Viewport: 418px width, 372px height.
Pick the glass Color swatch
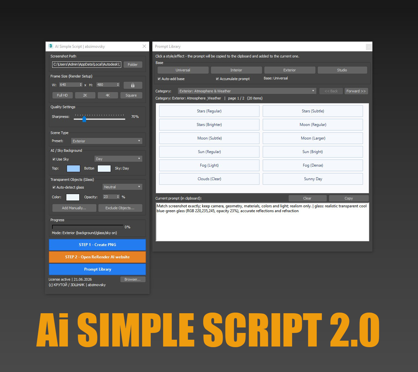click(73, 197)
